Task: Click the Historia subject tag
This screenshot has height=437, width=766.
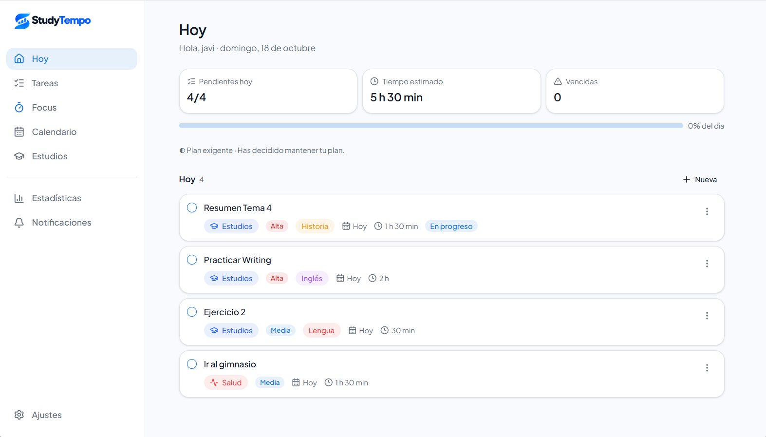Action: point(315,226)
